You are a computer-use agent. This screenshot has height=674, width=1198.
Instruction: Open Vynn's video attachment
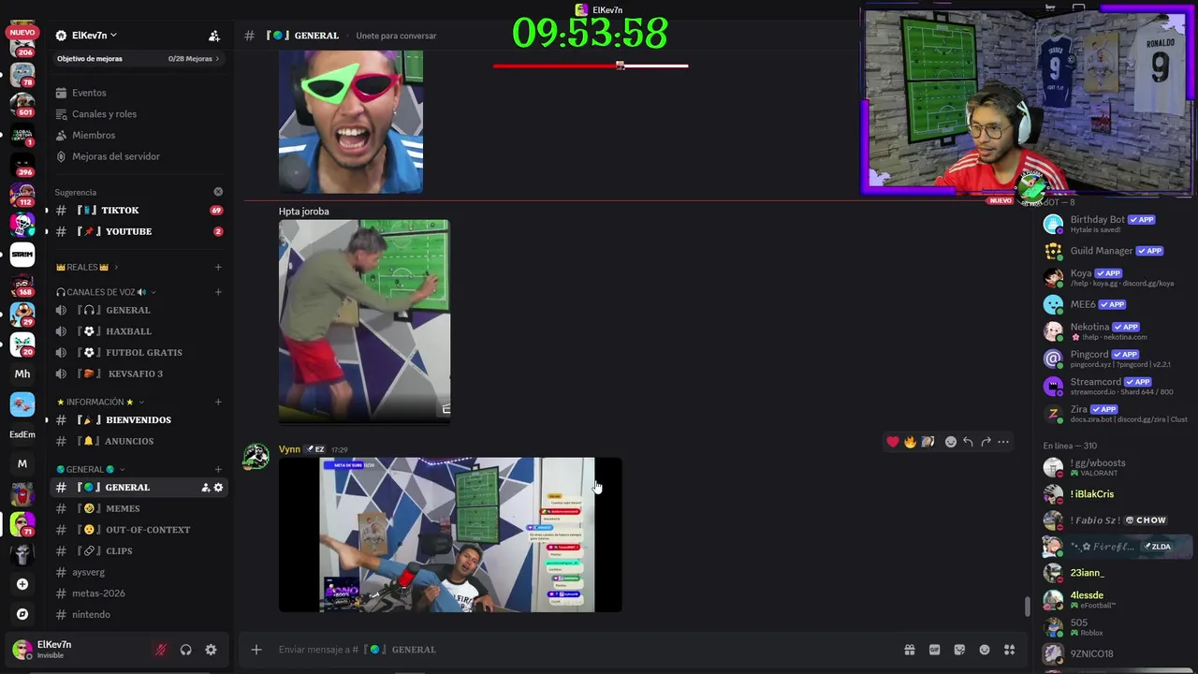[x=450, y=535]
